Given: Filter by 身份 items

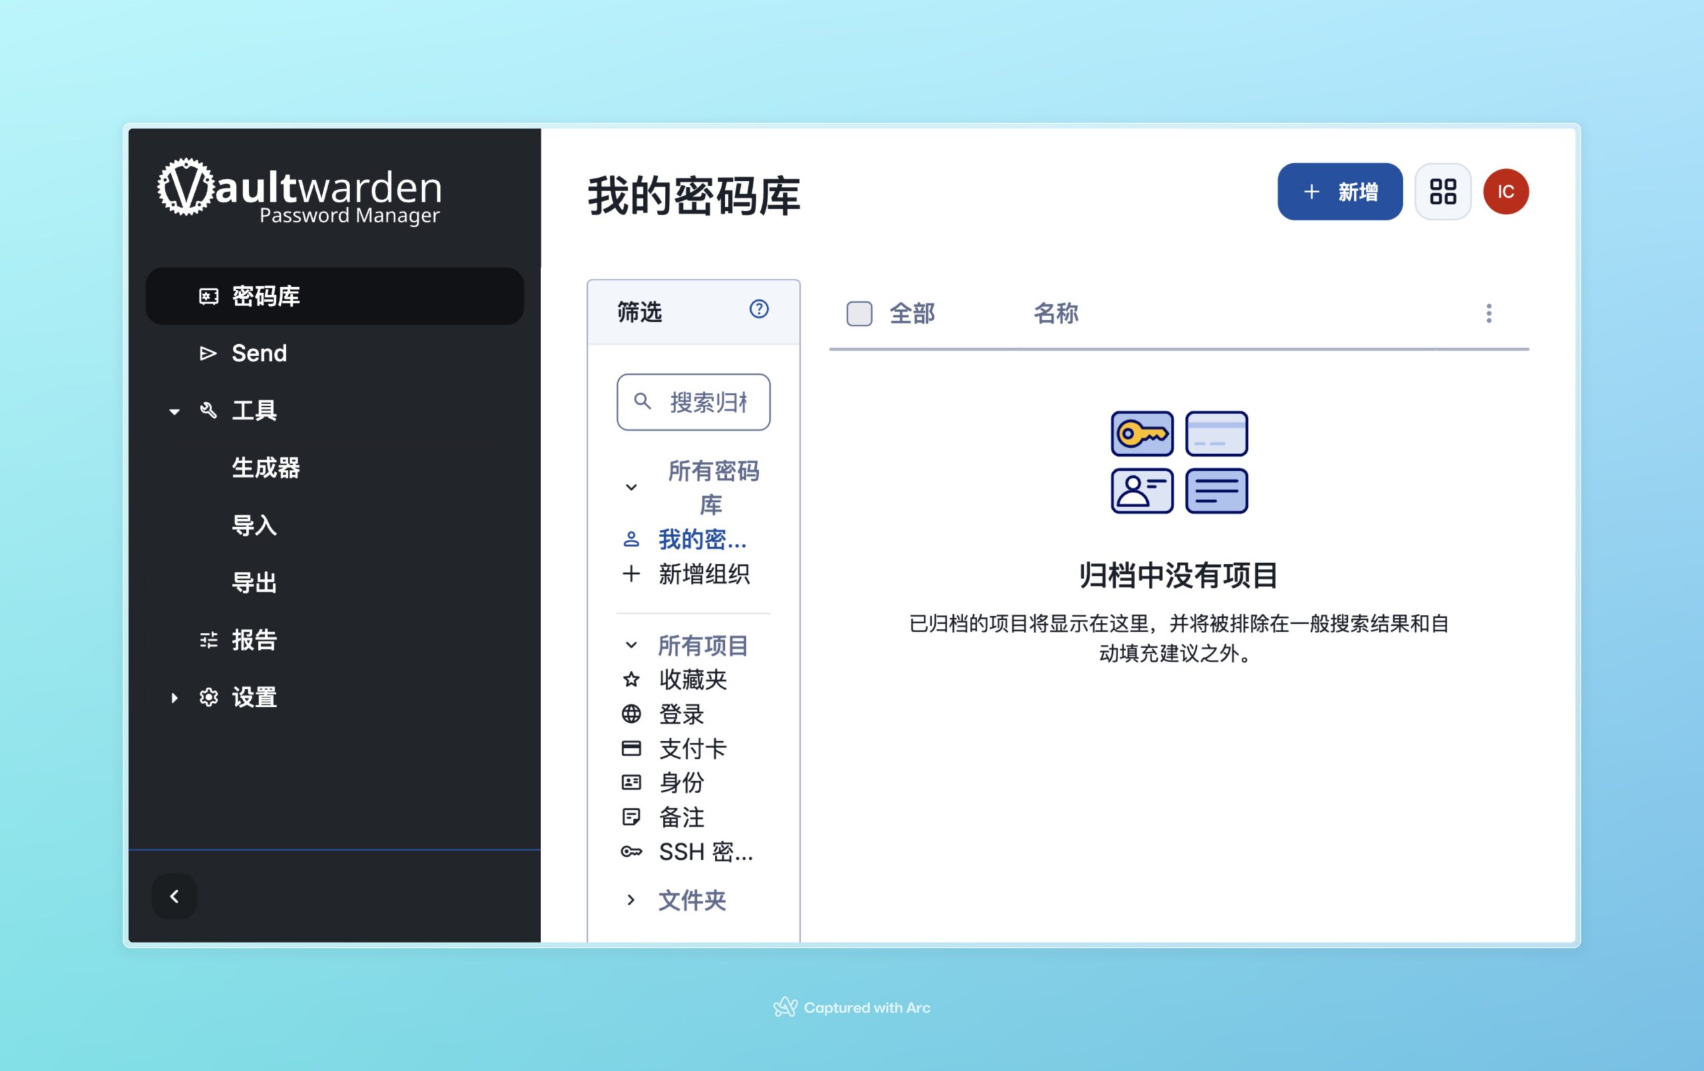Looking at the screenshot, I should [681, 782].
